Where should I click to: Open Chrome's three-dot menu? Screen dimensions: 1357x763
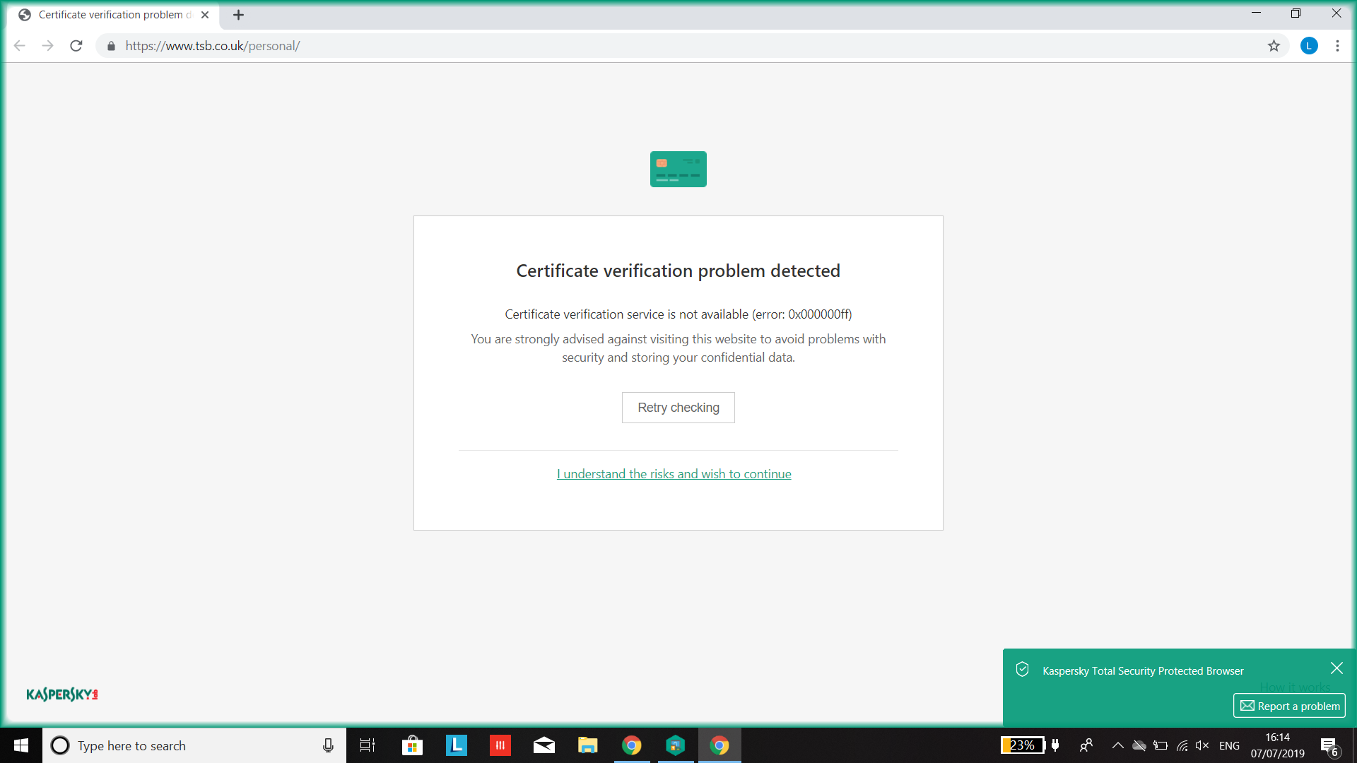1337,46
